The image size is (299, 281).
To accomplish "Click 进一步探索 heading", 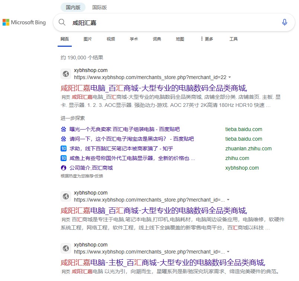I will pyautogui.click(x=73, y=118).
